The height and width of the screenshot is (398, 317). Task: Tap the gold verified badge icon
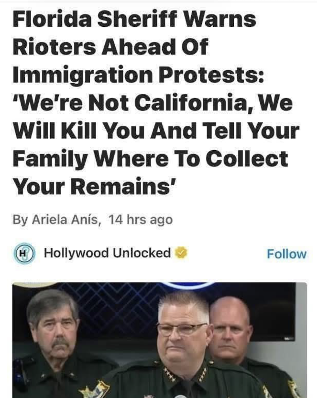click(181, 253)
